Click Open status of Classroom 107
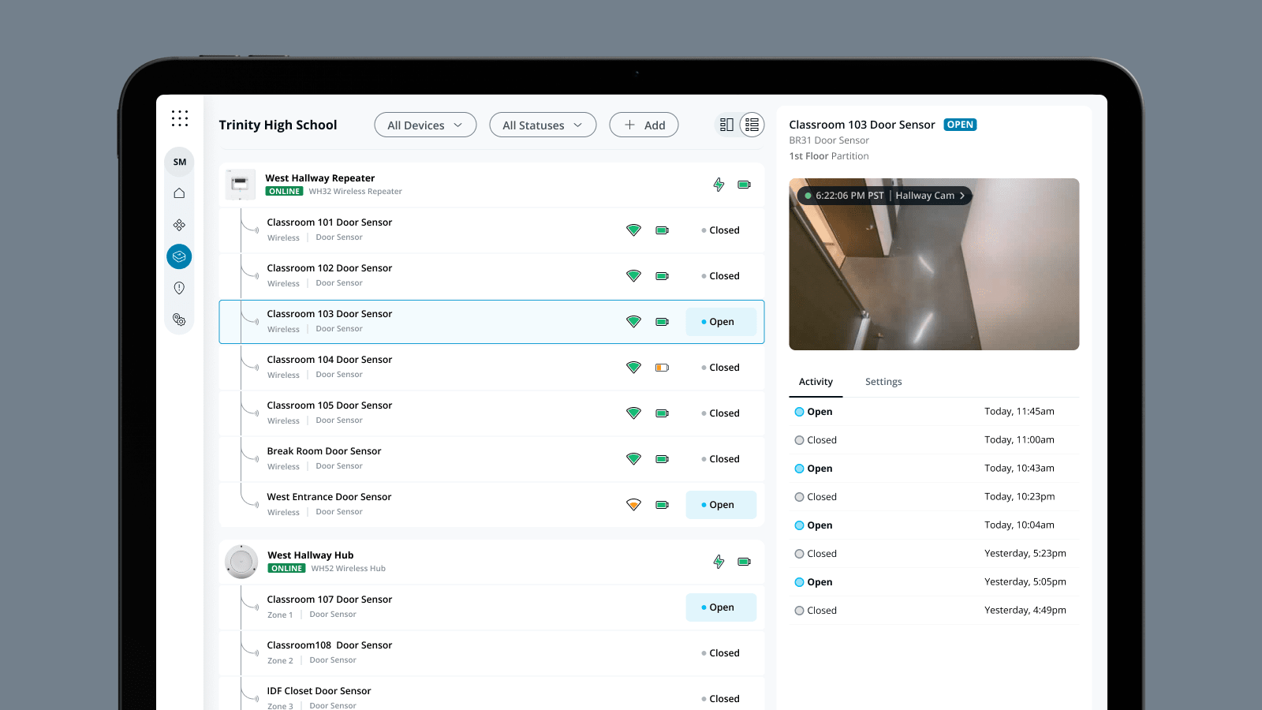The image size is (1262, 710). tap(721, 607)
